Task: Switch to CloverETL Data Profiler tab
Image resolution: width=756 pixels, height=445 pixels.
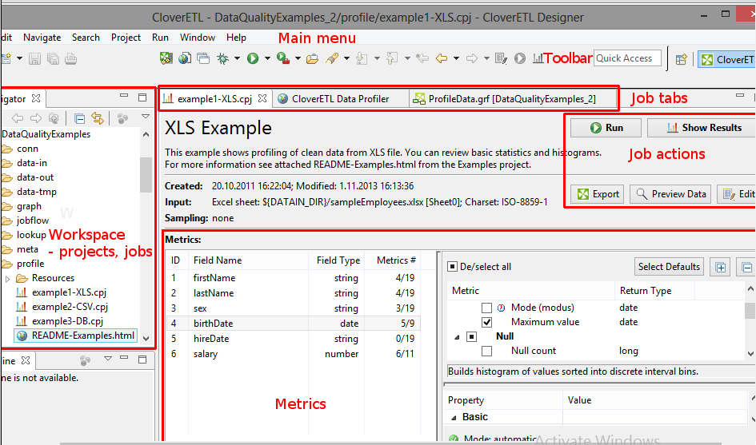Action: (x=340, y=99)
